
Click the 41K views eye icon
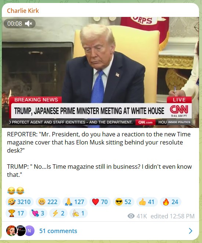point(131,216)
